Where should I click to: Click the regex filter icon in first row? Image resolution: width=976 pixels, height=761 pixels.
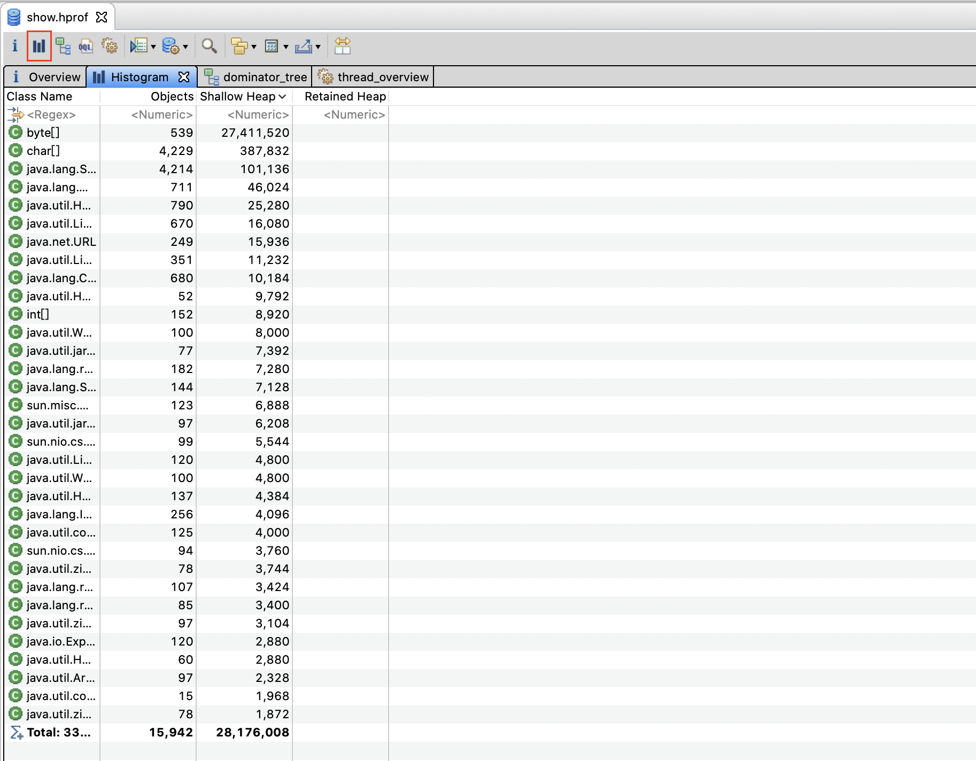(x=16, y=114)
